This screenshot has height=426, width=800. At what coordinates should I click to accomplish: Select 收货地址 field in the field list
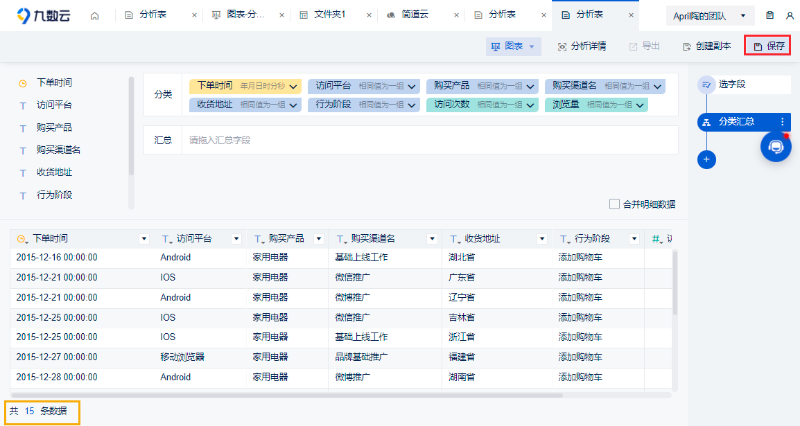54,172
